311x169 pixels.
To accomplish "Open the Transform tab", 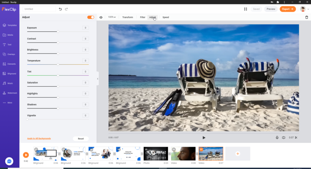I will point(128,17).
